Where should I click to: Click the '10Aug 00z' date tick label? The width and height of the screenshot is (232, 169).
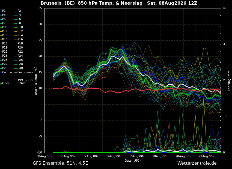pyautogui.click(x=68, y=156)
